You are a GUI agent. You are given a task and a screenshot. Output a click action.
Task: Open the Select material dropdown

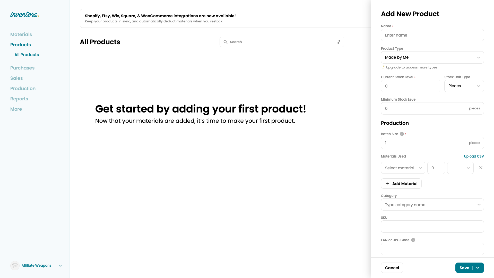click(403, 168)
